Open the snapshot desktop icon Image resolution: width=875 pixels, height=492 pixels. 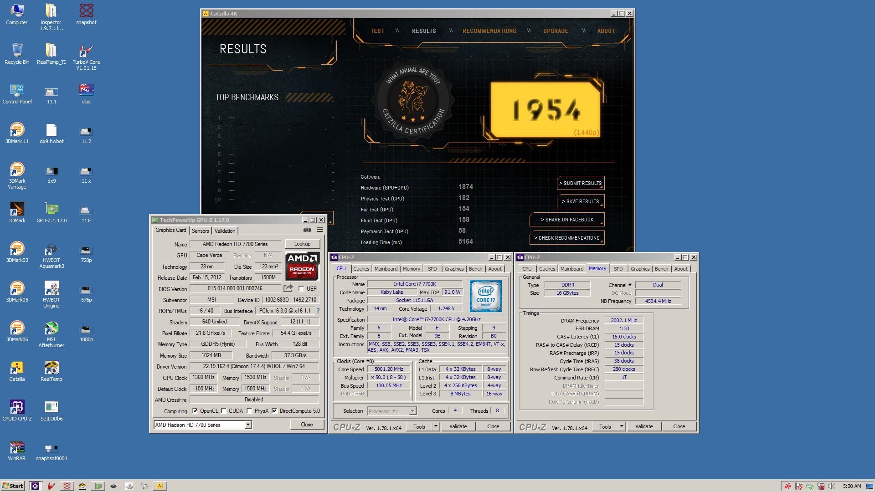pyautogui.click(x=86, y=14)
